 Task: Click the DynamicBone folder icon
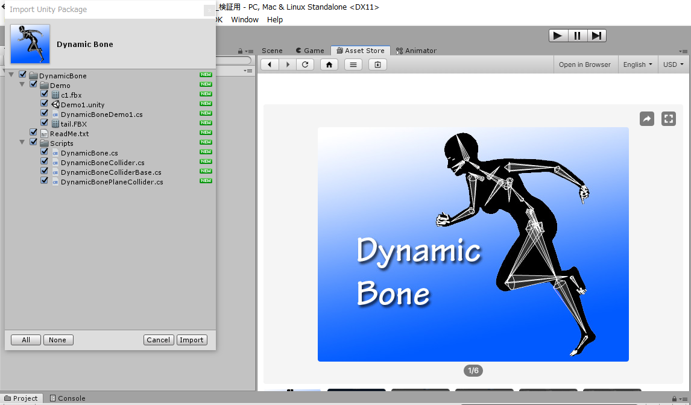point(34,75)
